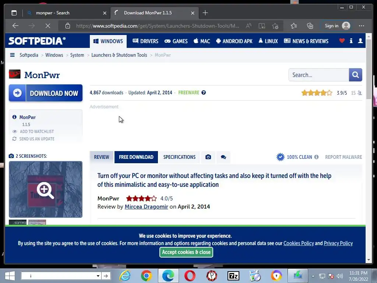The image size is (377, 283).
Task: Launch Opera from taskbar
Action: point(190,276)
